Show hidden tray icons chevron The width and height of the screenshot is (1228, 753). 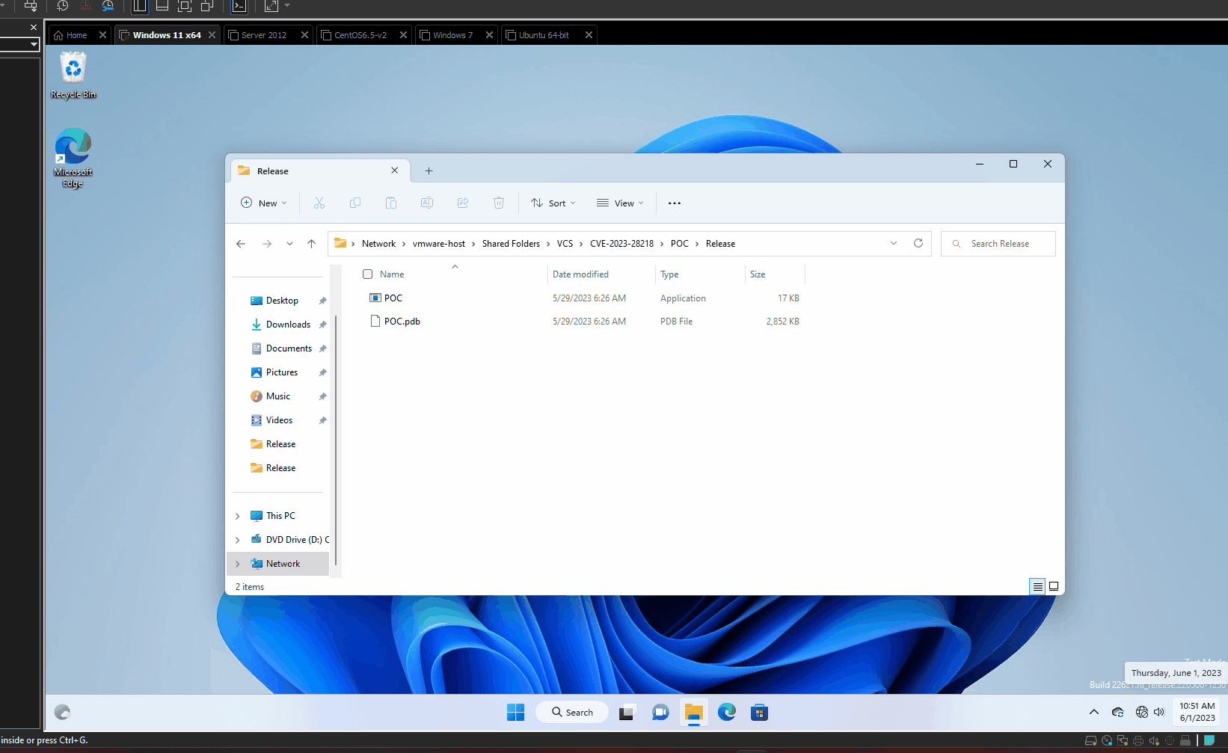click(1094, 712)
